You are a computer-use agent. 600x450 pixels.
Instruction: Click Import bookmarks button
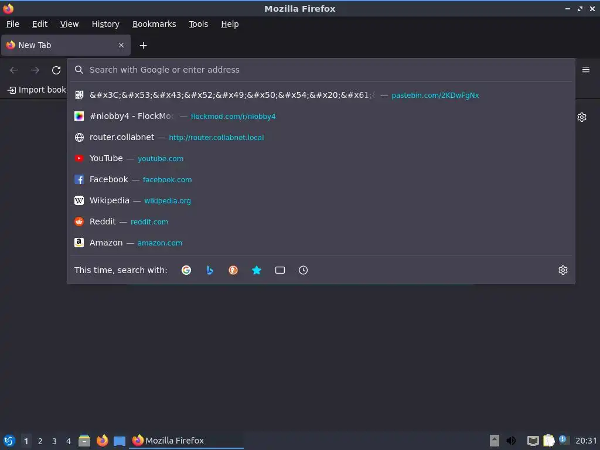(x=37, y=90)
